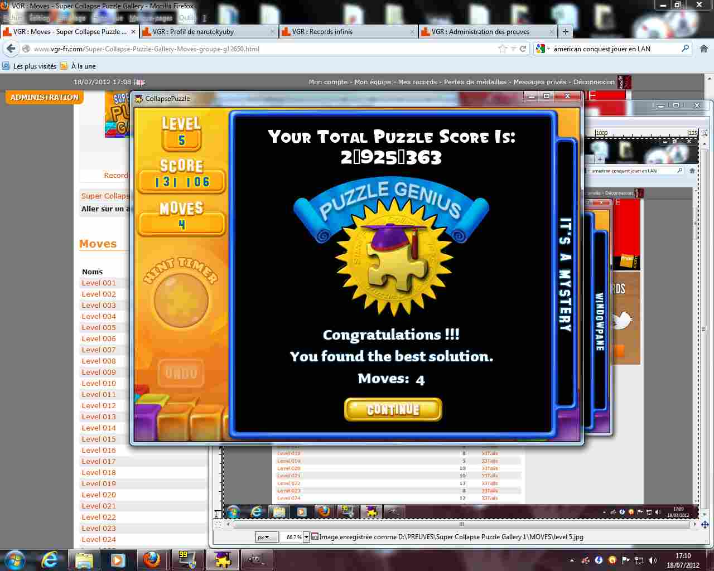
Task: Open the px unit dropdown in GIMP
Action: [267, 537]
